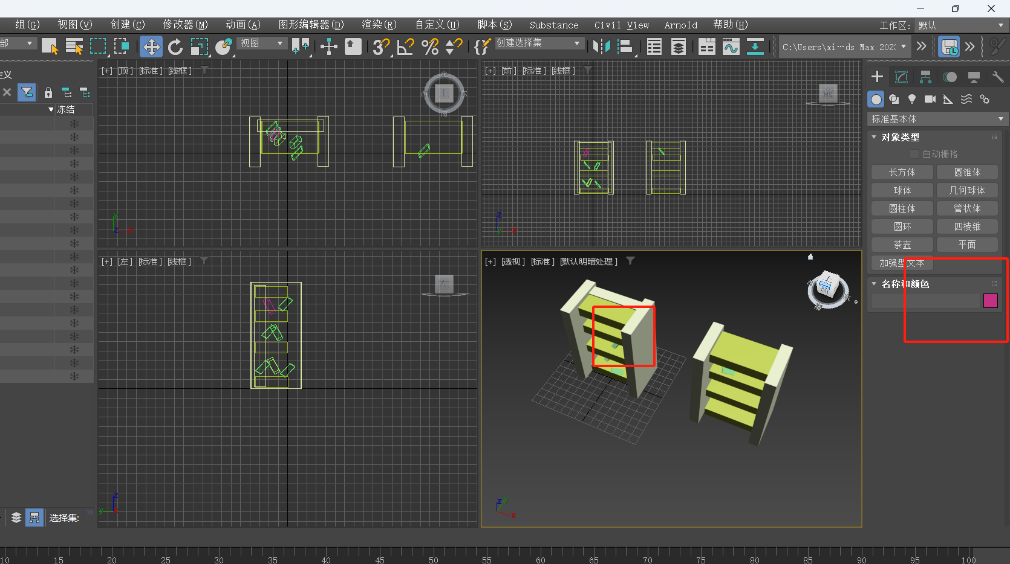Select Geometry category in Create panel
1010x564 pixels.
coord(876,99)
